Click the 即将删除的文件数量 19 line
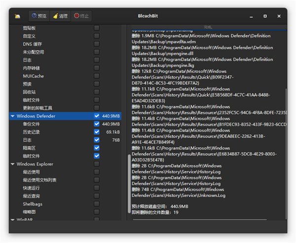The image size is (296, 243). (x=155, y=212)
